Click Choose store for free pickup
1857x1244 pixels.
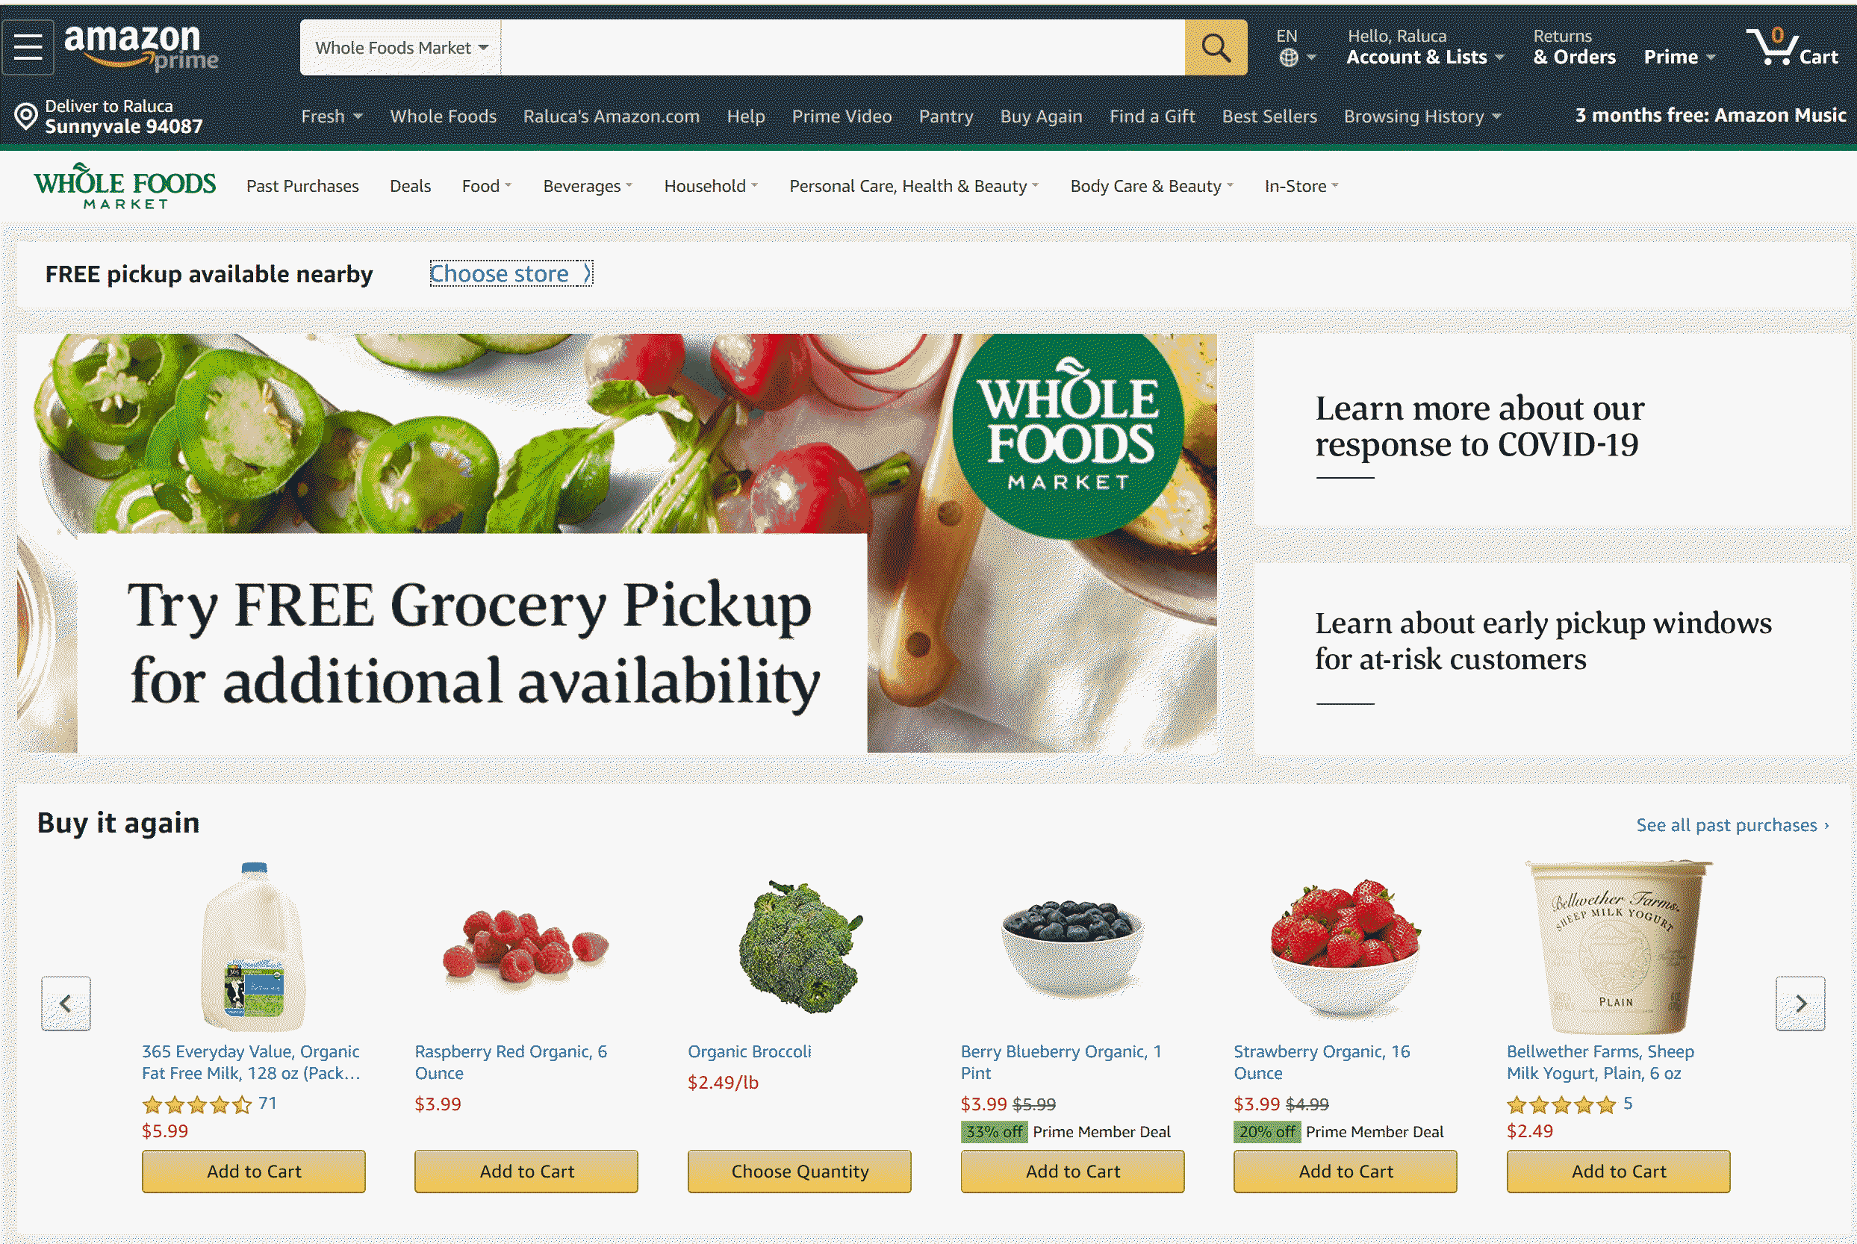[x=511, y=273]
